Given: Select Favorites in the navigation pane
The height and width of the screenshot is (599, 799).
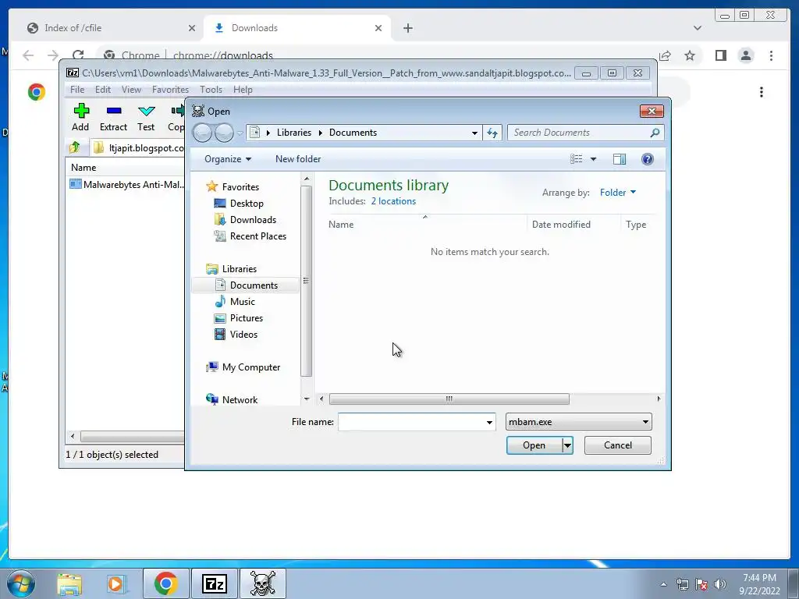Looking at the screenshot, I should pyautogui.click(x=240, y=187).
